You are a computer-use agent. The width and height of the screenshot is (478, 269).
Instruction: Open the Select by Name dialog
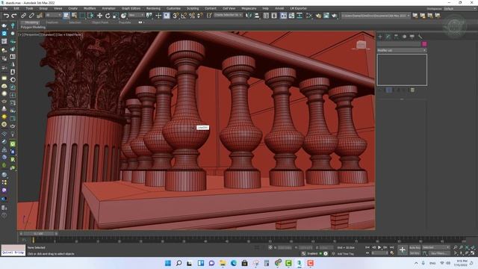pos(74,16)
